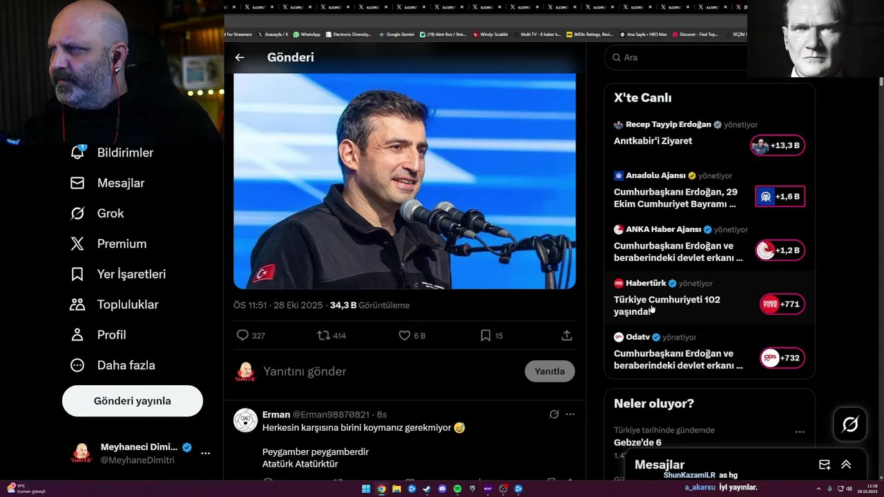Open the Discover - Find Top bookmark
This screenshot has width=884, height=497.
[695, 35]
